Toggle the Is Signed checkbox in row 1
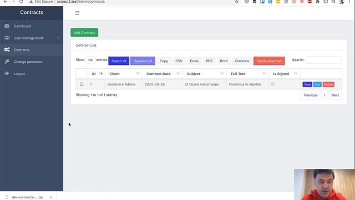The height and width of the screenshot is (200, 355). [x=273, y=84]
